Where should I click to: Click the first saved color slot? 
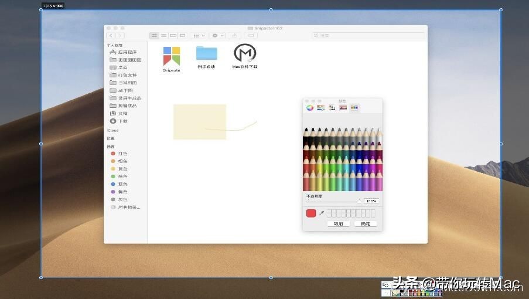(330, 213)
